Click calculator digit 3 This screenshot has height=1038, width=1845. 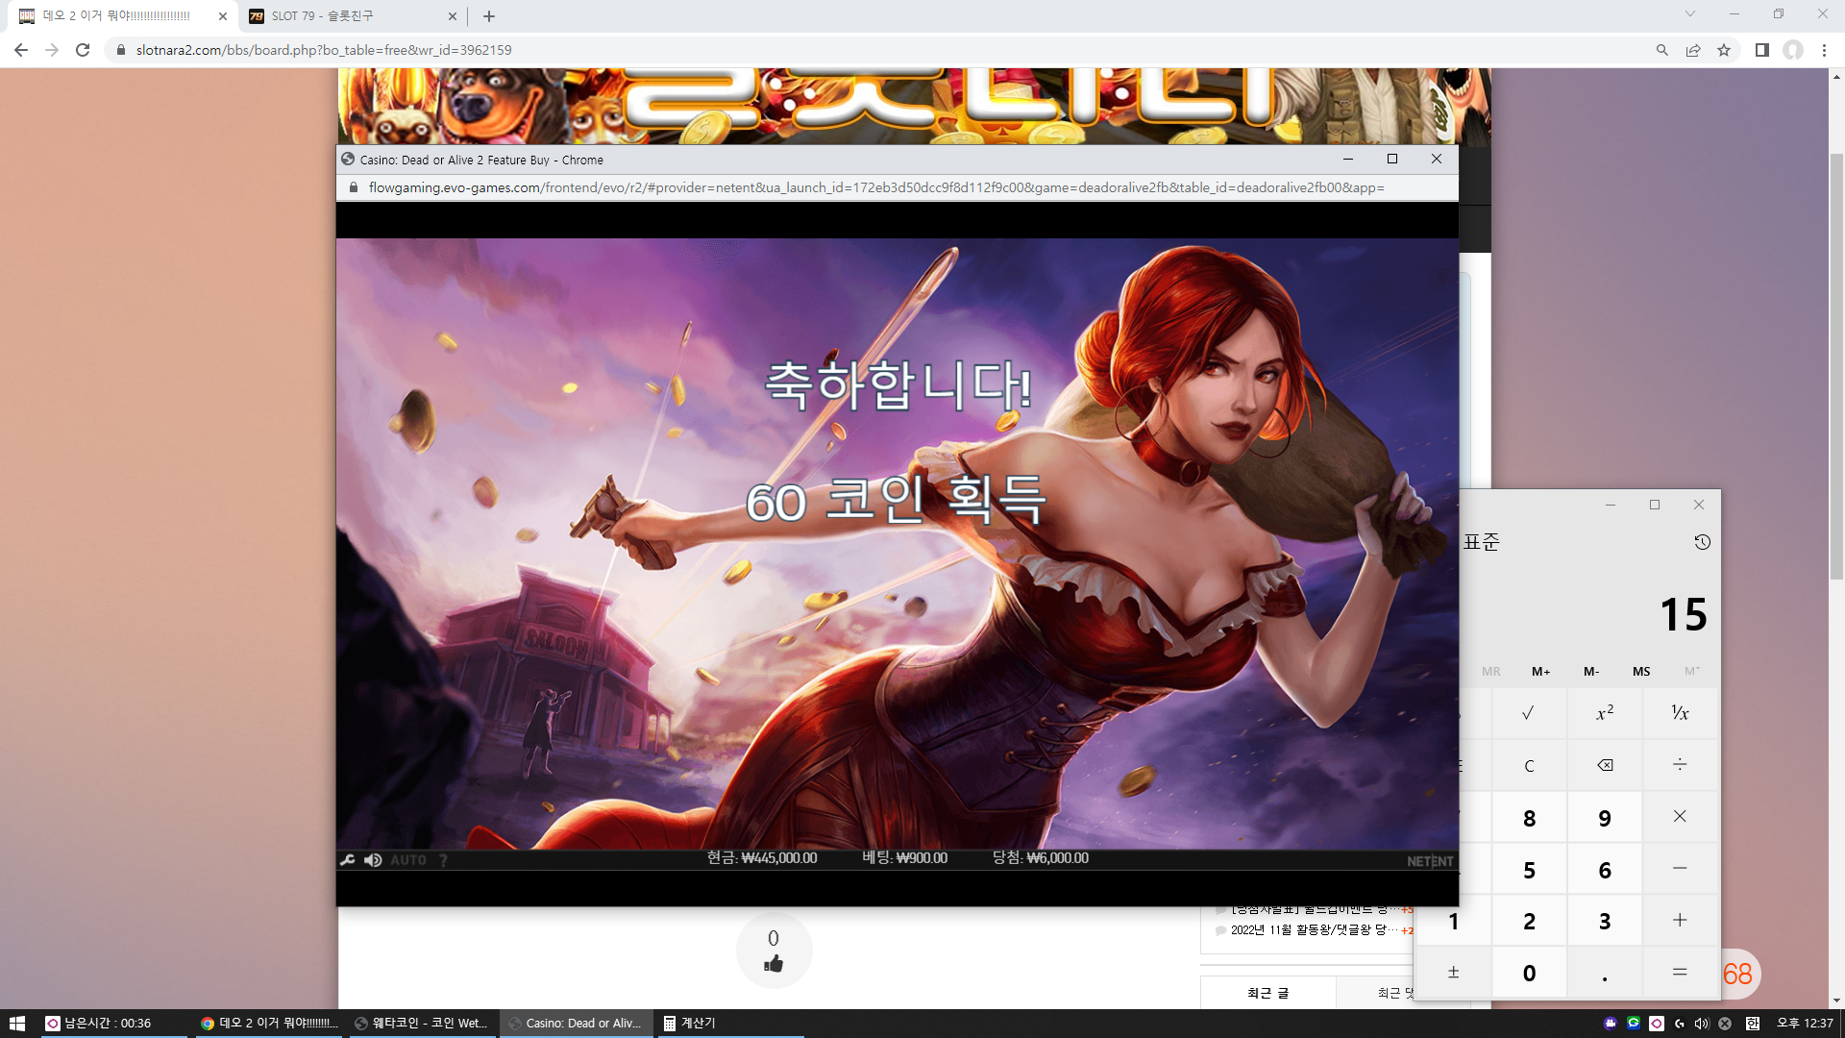coord(1605,921)
